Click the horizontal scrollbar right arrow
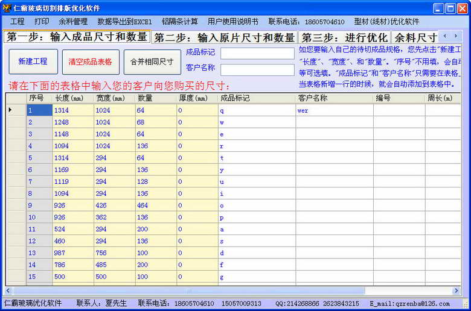Screen dimensions: 471x311 [x=457, y=291]
